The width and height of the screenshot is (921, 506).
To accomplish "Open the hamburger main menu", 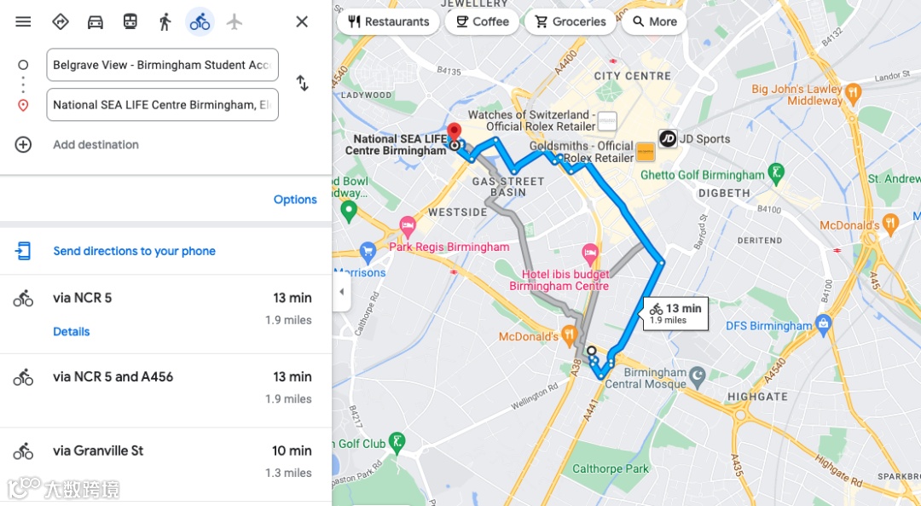I will 23,21.
